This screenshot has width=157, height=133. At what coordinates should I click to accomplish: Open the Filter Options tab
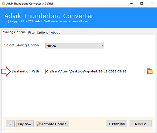[38, 33]
